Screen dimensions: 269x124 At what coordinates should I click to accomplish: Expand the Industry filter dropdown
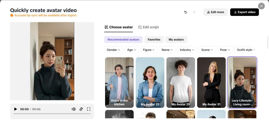point(187,50)
